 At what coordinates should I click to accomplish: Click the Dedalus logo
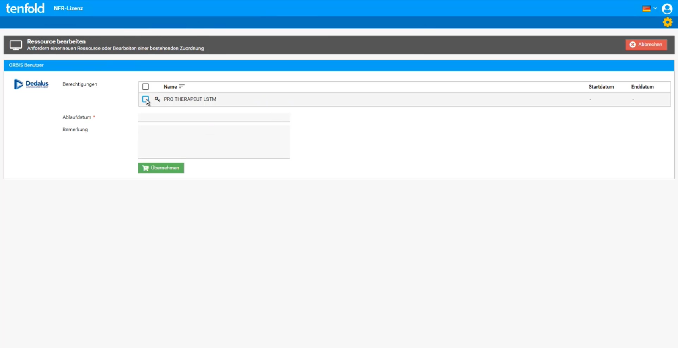tap(31, 84)
